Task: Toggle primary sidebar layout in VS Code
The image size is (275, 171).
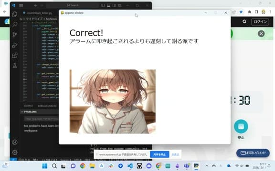Action: tap(103, 5)
